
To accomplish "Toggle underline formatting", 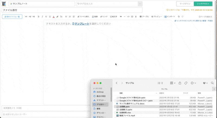I will tap(50, 17).
